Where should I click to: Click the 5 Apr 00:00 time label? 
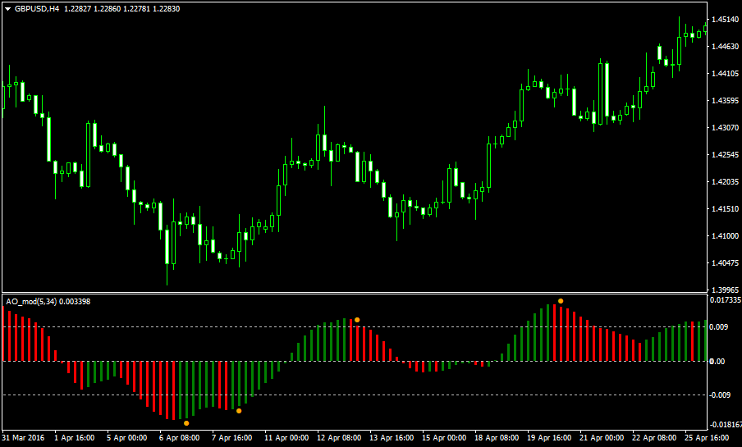127,438
